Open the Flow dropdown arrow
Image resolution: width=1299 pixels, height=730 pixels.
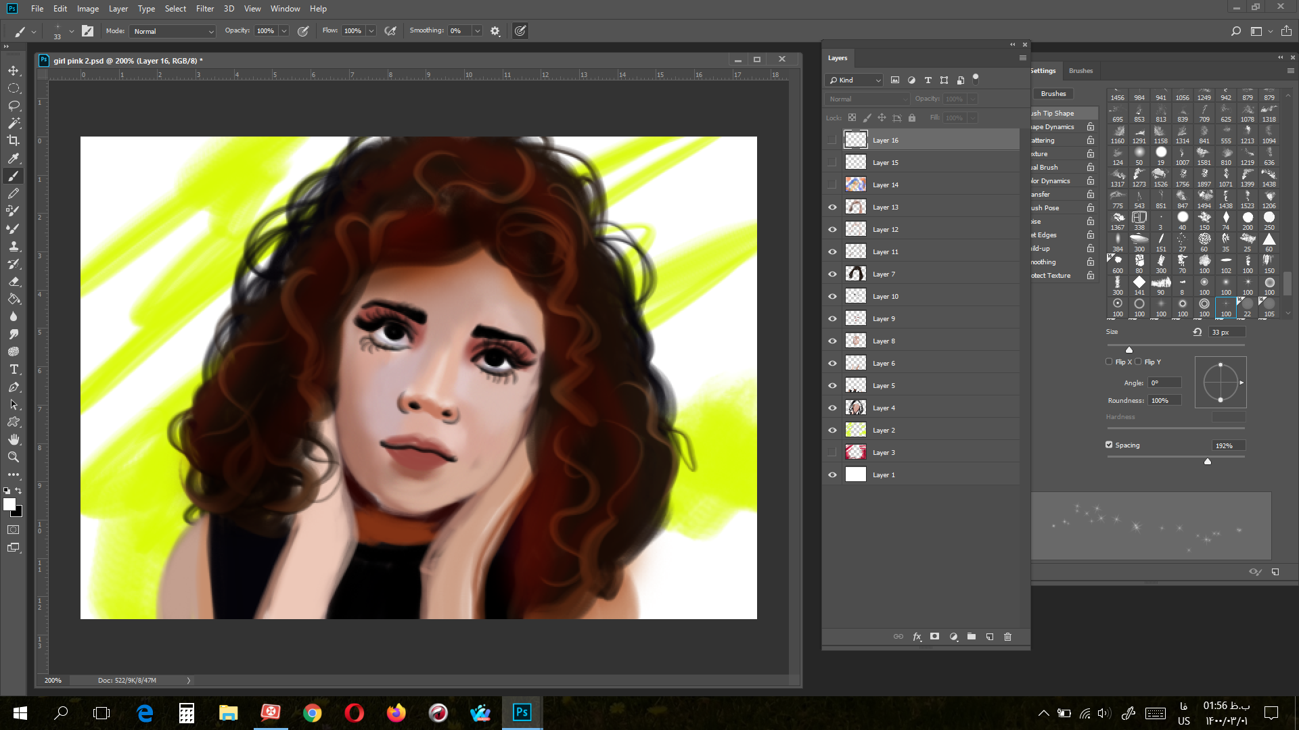[x=371, y=31]
